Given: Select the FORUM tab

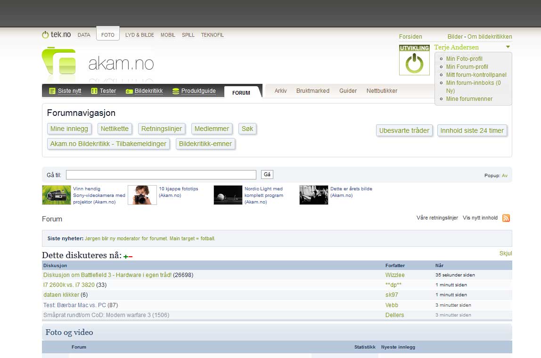Looking at the screenshot, I should pyautogui.click(x=241, y=92).
